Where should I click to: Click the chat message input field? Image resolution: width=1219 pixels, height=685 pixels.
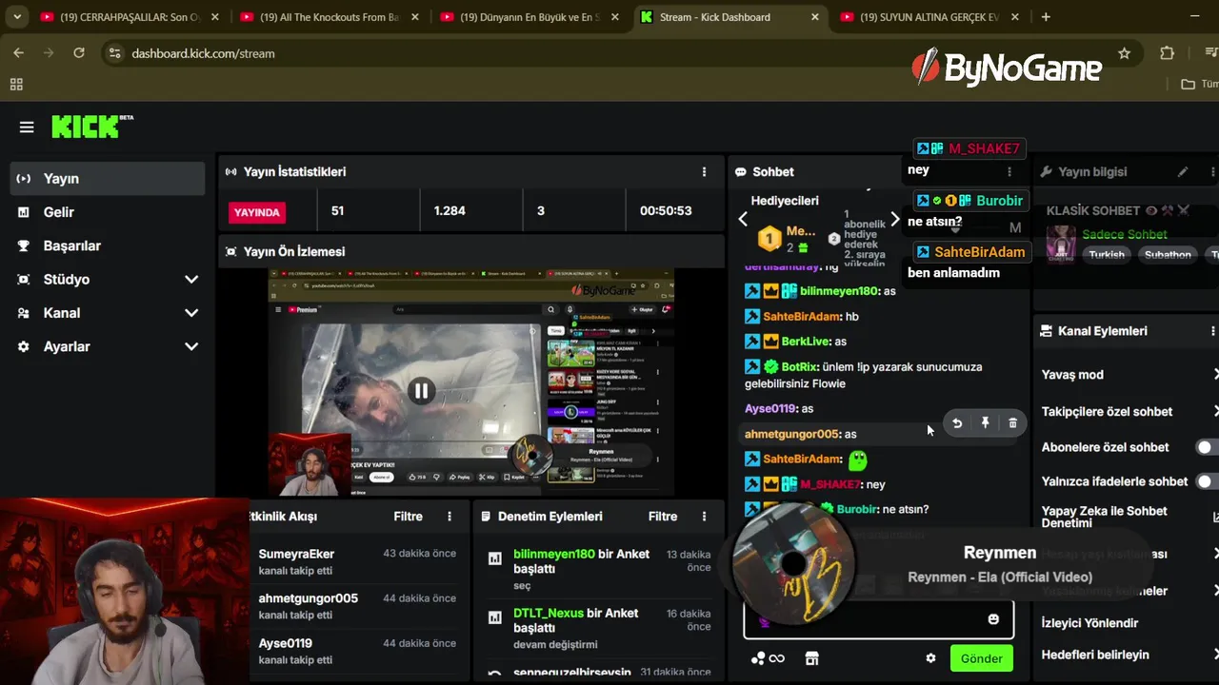(878, 619)
